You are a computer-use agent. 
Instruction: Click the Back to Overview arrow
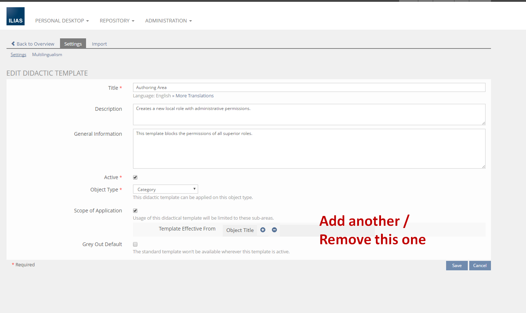click(13, 44)
